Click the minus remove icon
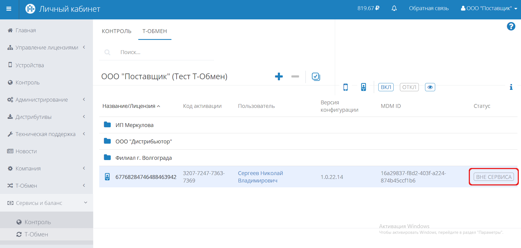 click(x=295, y=76)
